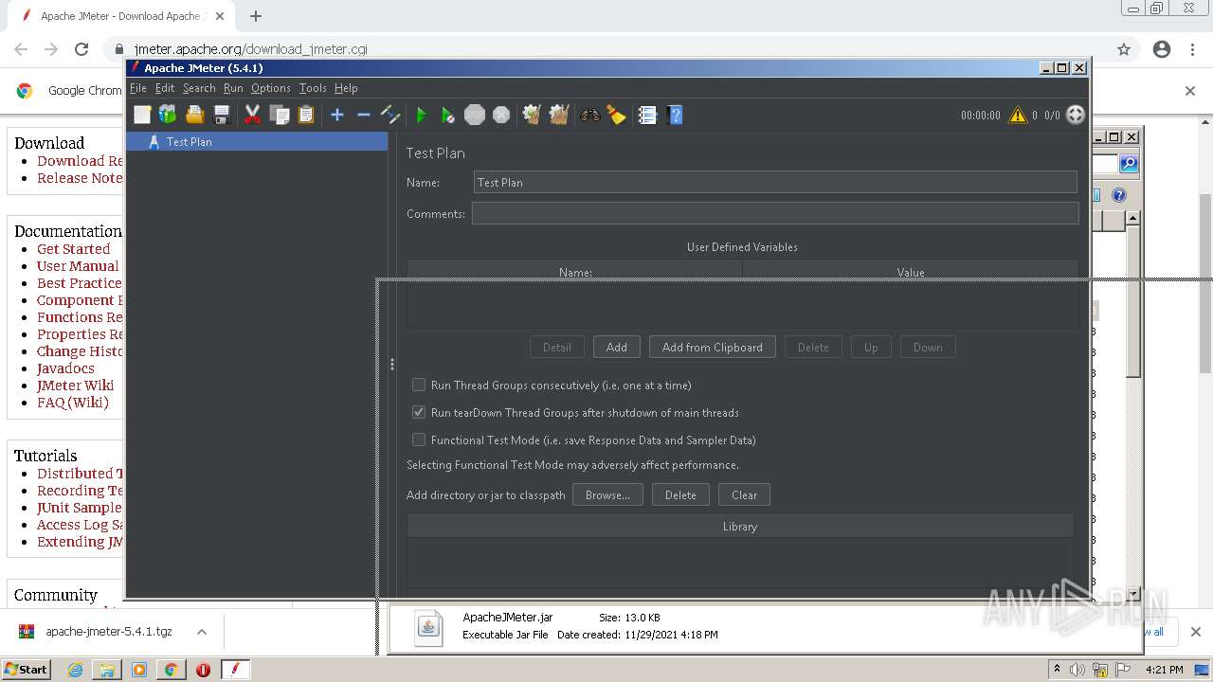Open the Run menu

pyautogui.click(x=233, y=88)
